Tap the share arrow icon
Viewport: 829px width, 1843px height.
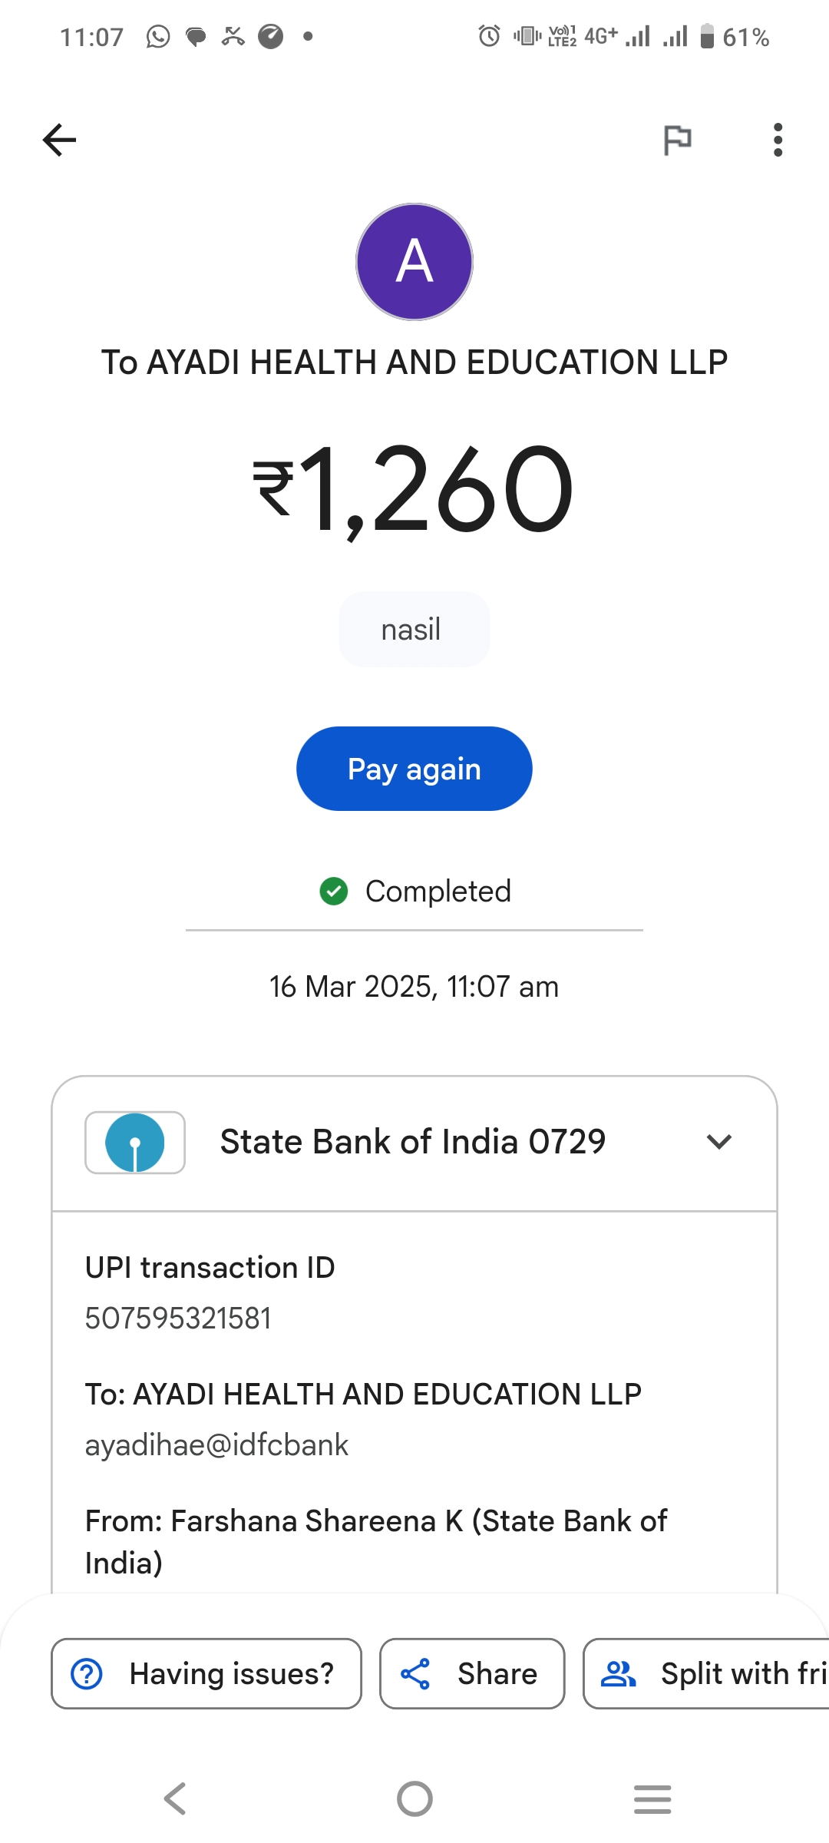point(415,1673)
